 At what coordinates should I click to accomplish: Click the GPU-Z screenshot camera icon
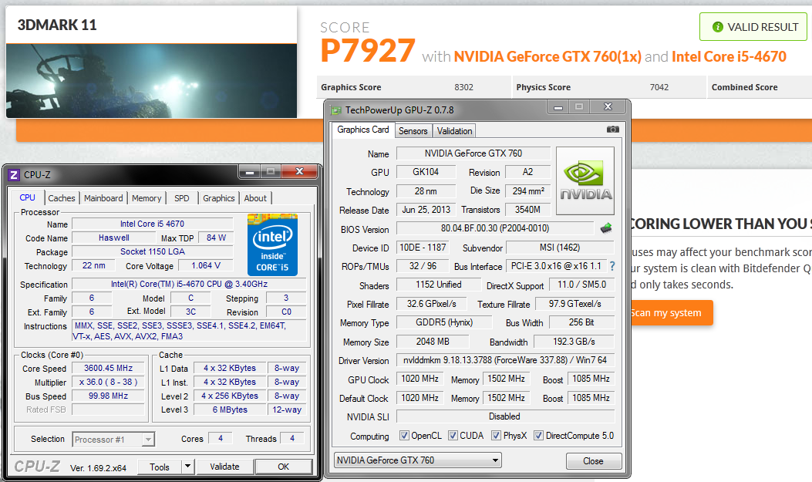(612, 130)
